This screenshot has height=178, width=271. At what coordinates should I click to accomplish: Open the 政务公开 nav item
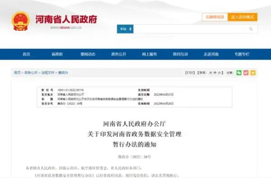[118, 54]
